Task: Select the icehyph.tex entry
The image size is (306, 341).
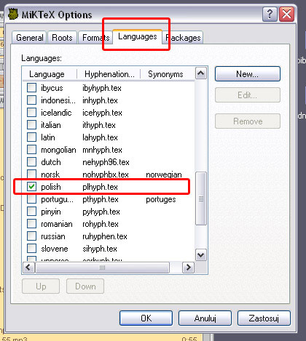Action: (102, 113)
